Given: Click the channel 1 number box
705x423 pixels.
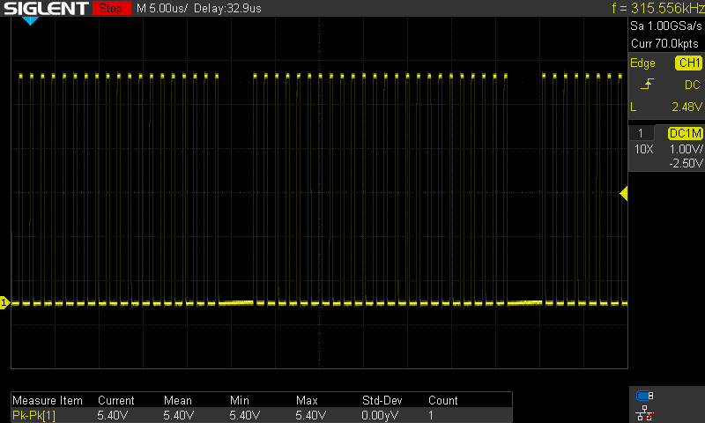Looking at the screenshot, I should click(641, 133).
